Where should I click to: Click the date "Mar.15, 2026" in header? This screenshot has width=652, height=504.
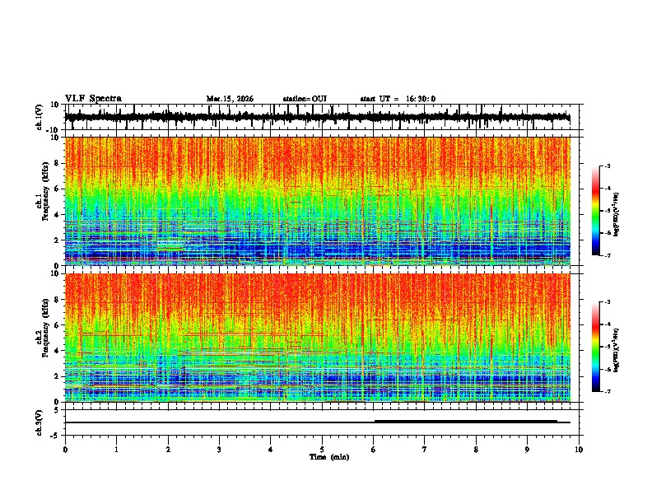[230, 99]
